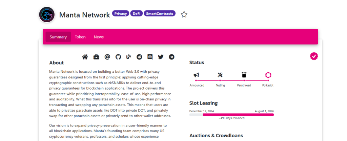Click the Manta Network logo image
Screen dimensions: 347x141
pyautogui.click(x=47, y=15)
